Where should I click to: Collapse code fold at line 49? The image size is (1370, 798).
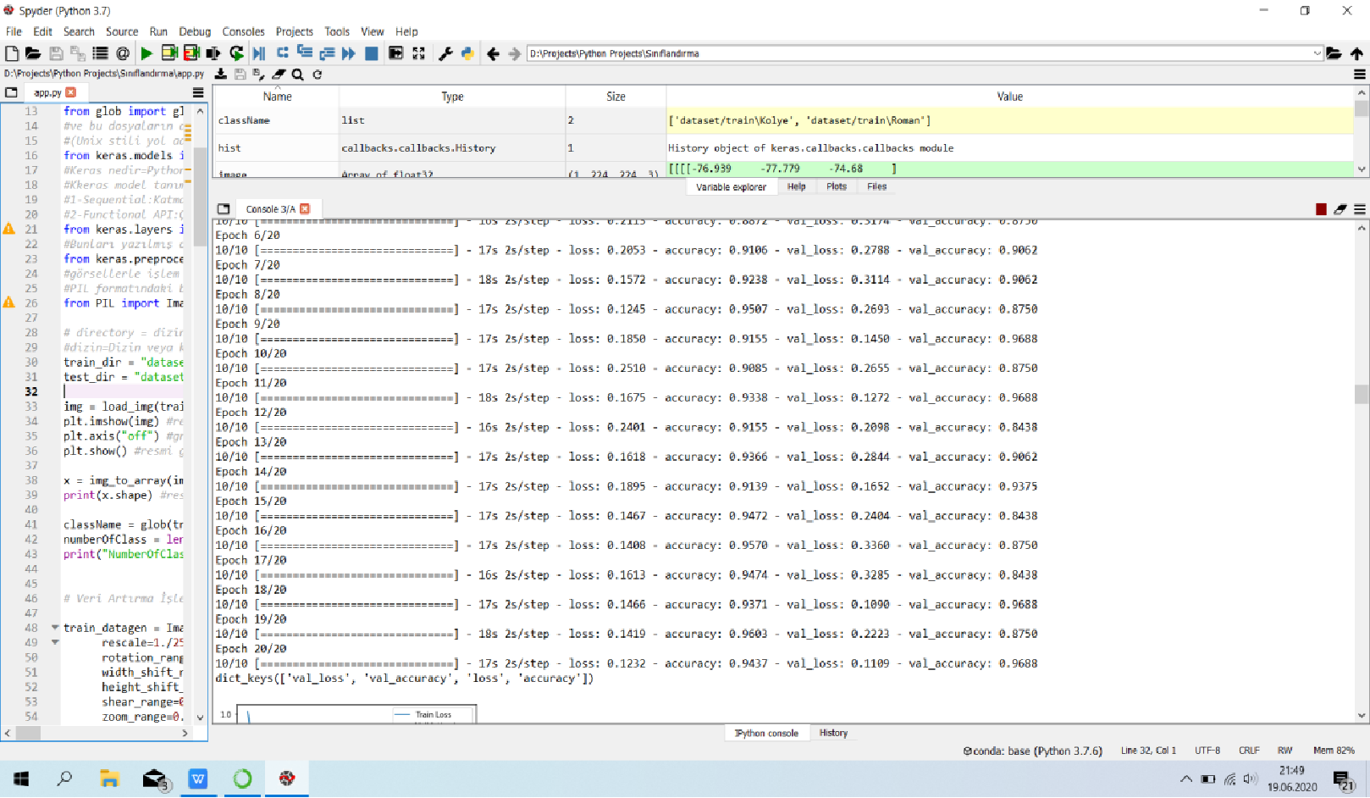tap(55, 643)
